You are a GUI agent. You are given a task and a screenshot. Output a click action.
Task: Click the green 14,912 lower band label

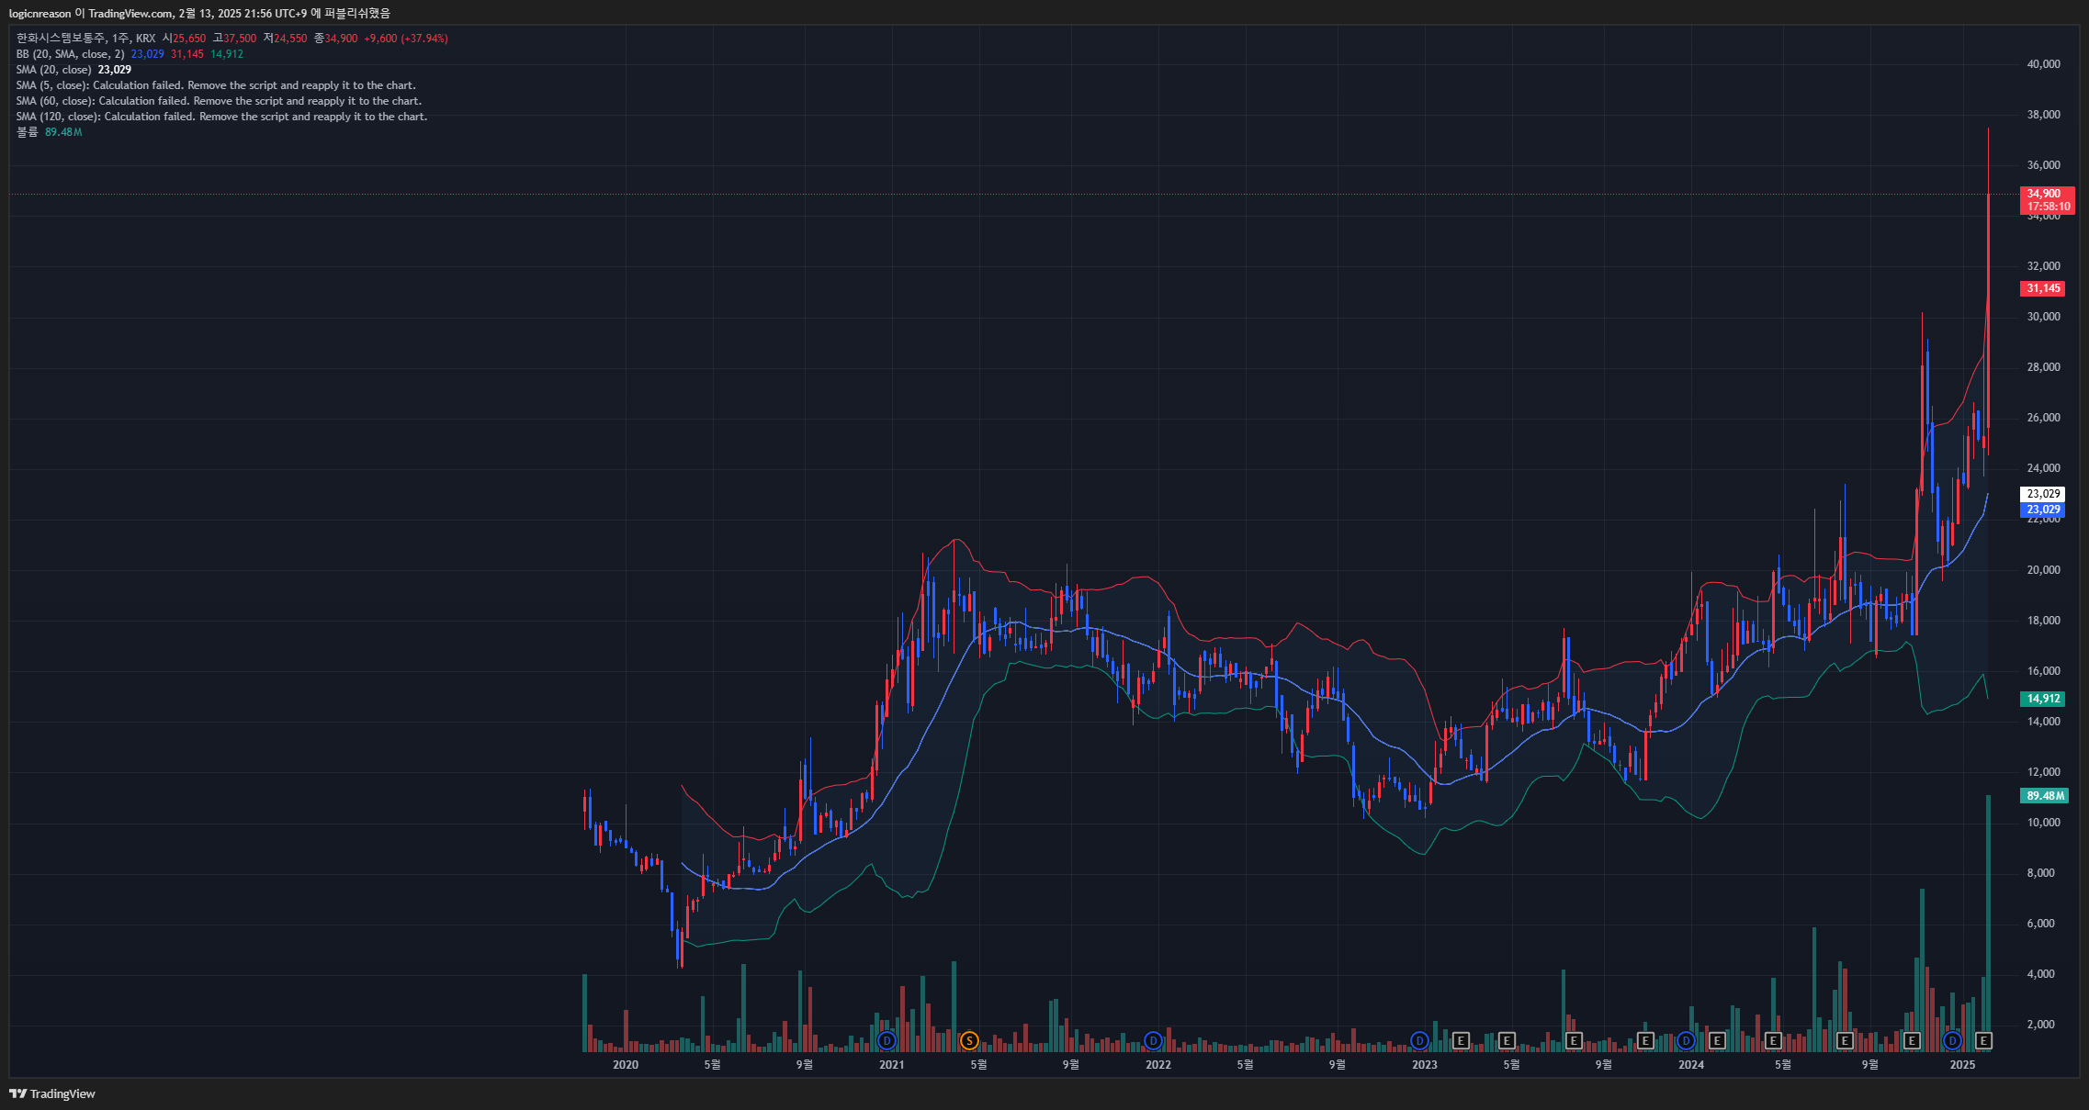pos(2043,699)
